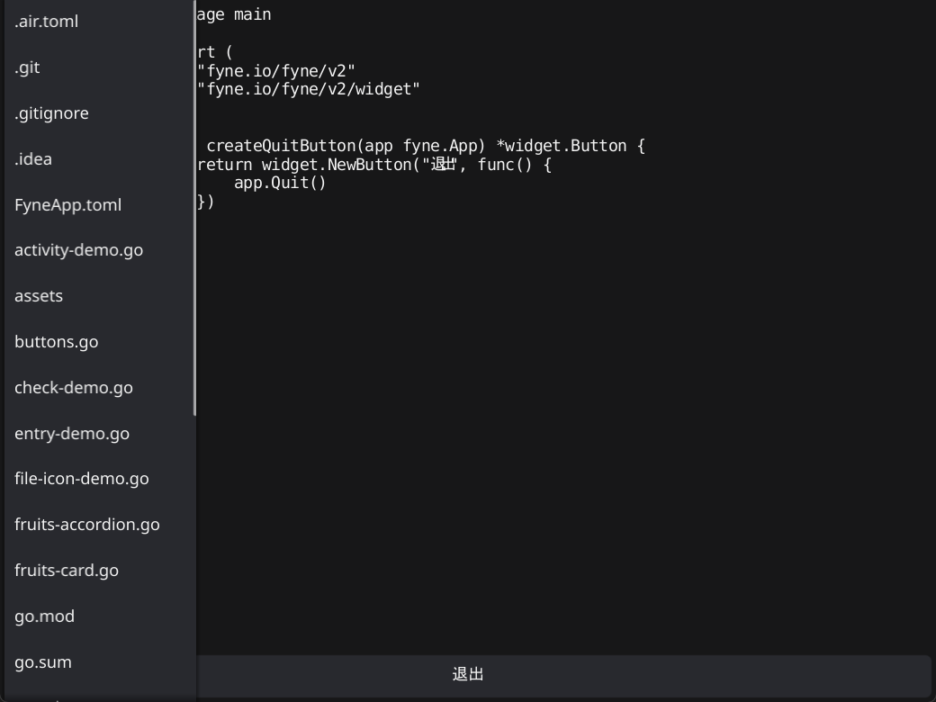The image size is (936, 702).
Task: Select go.sum in the file list
Action: point(43,662)
